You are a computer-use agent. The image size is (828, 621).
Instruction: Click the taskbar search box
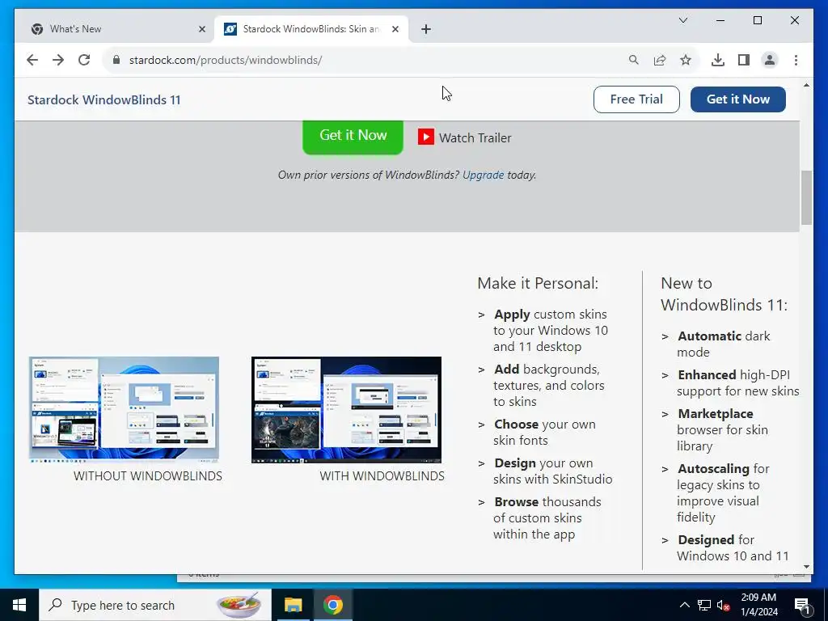coord(154,605)
